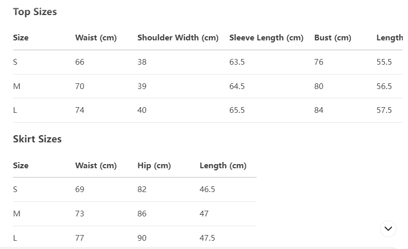408x249 pixels.
Task: Click the sleeve length value 63.5
Action: point(237,62)
